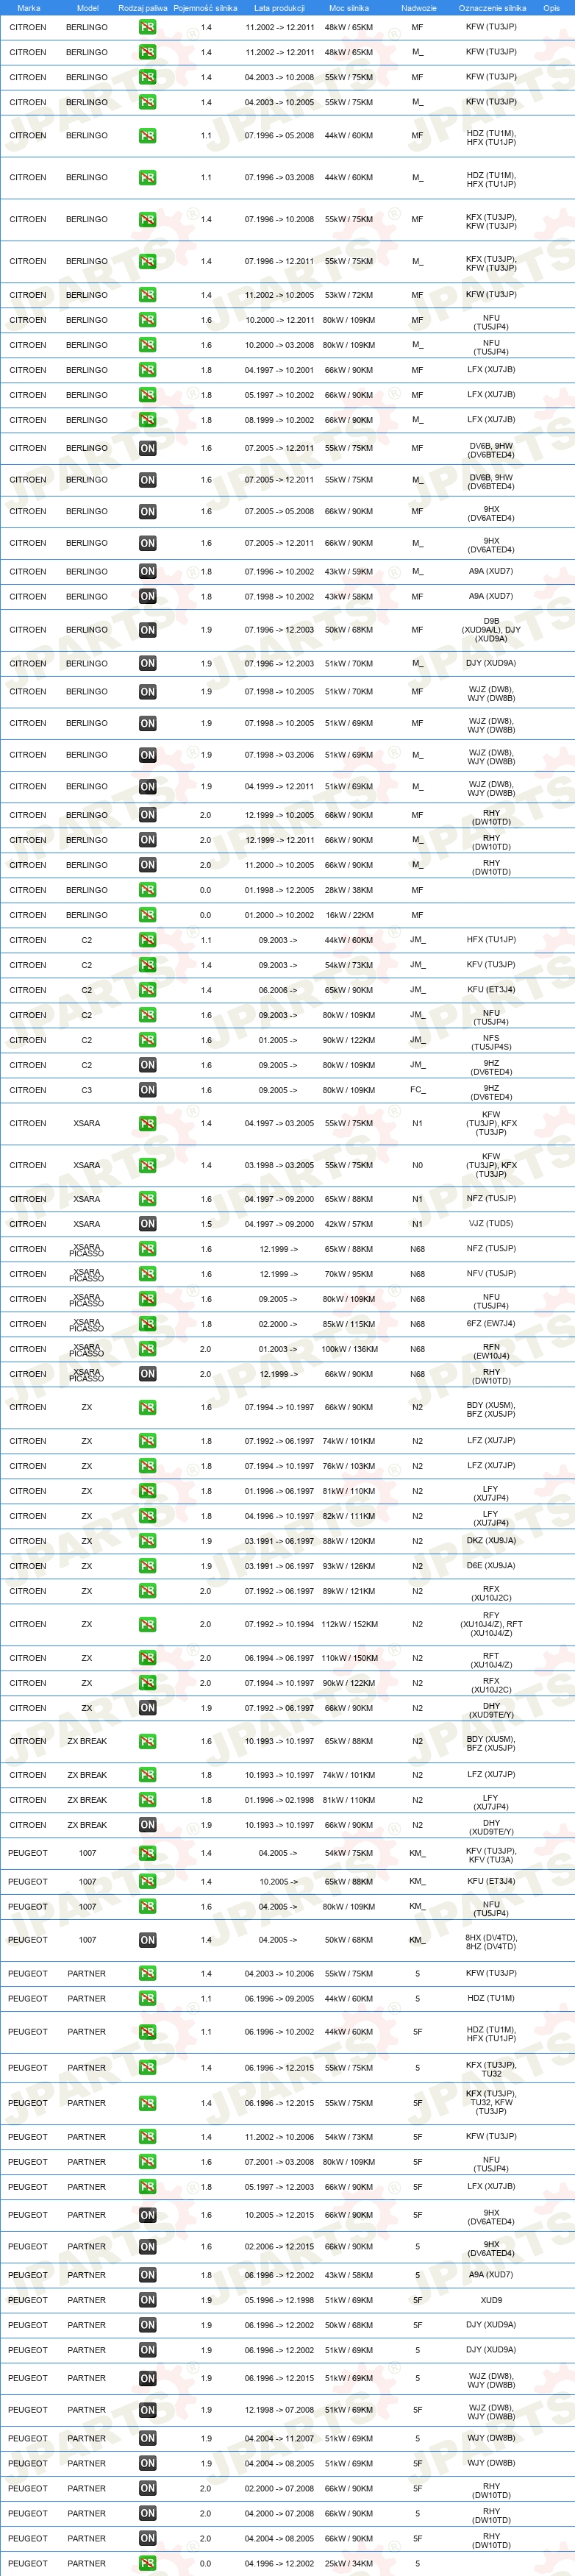575x2576 pixels.
Task: Click petrol icon for C2 NFS (TU5JP4S) row
Action: click(x=147, y=1040)
